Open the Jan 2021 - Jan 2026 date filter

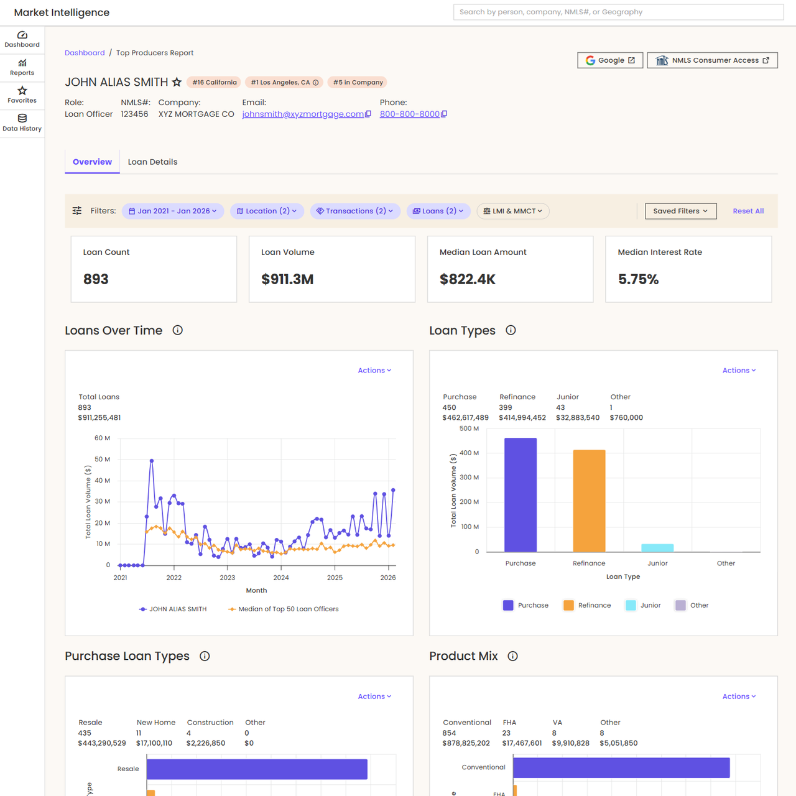click(x=173, y=211)
